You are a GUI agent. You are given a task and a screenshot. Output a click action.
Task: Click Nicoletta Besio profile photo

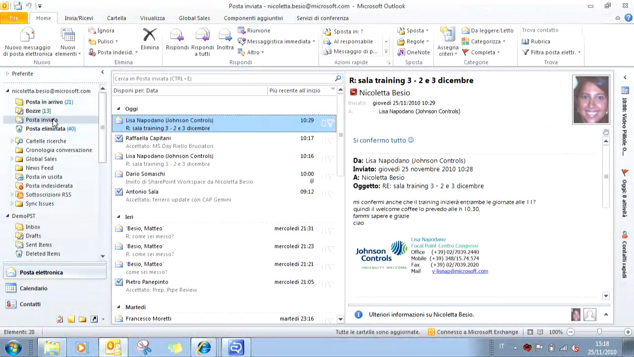[x=591, y=99]
